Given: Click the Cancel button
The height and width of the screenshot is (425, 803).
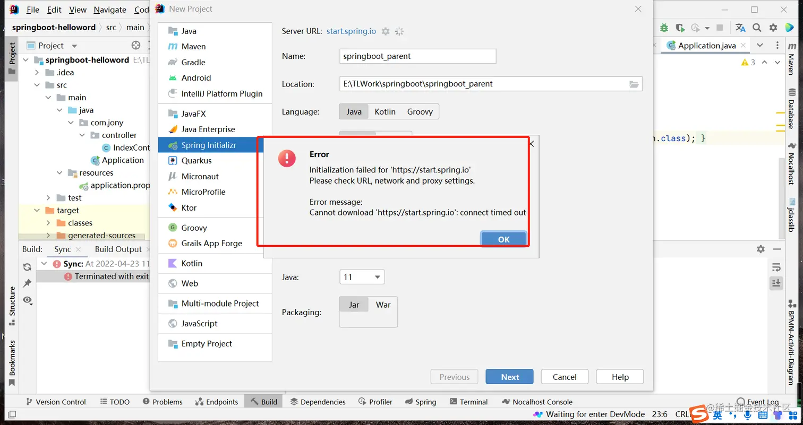Looking at the screenshot, I should 565,377.
